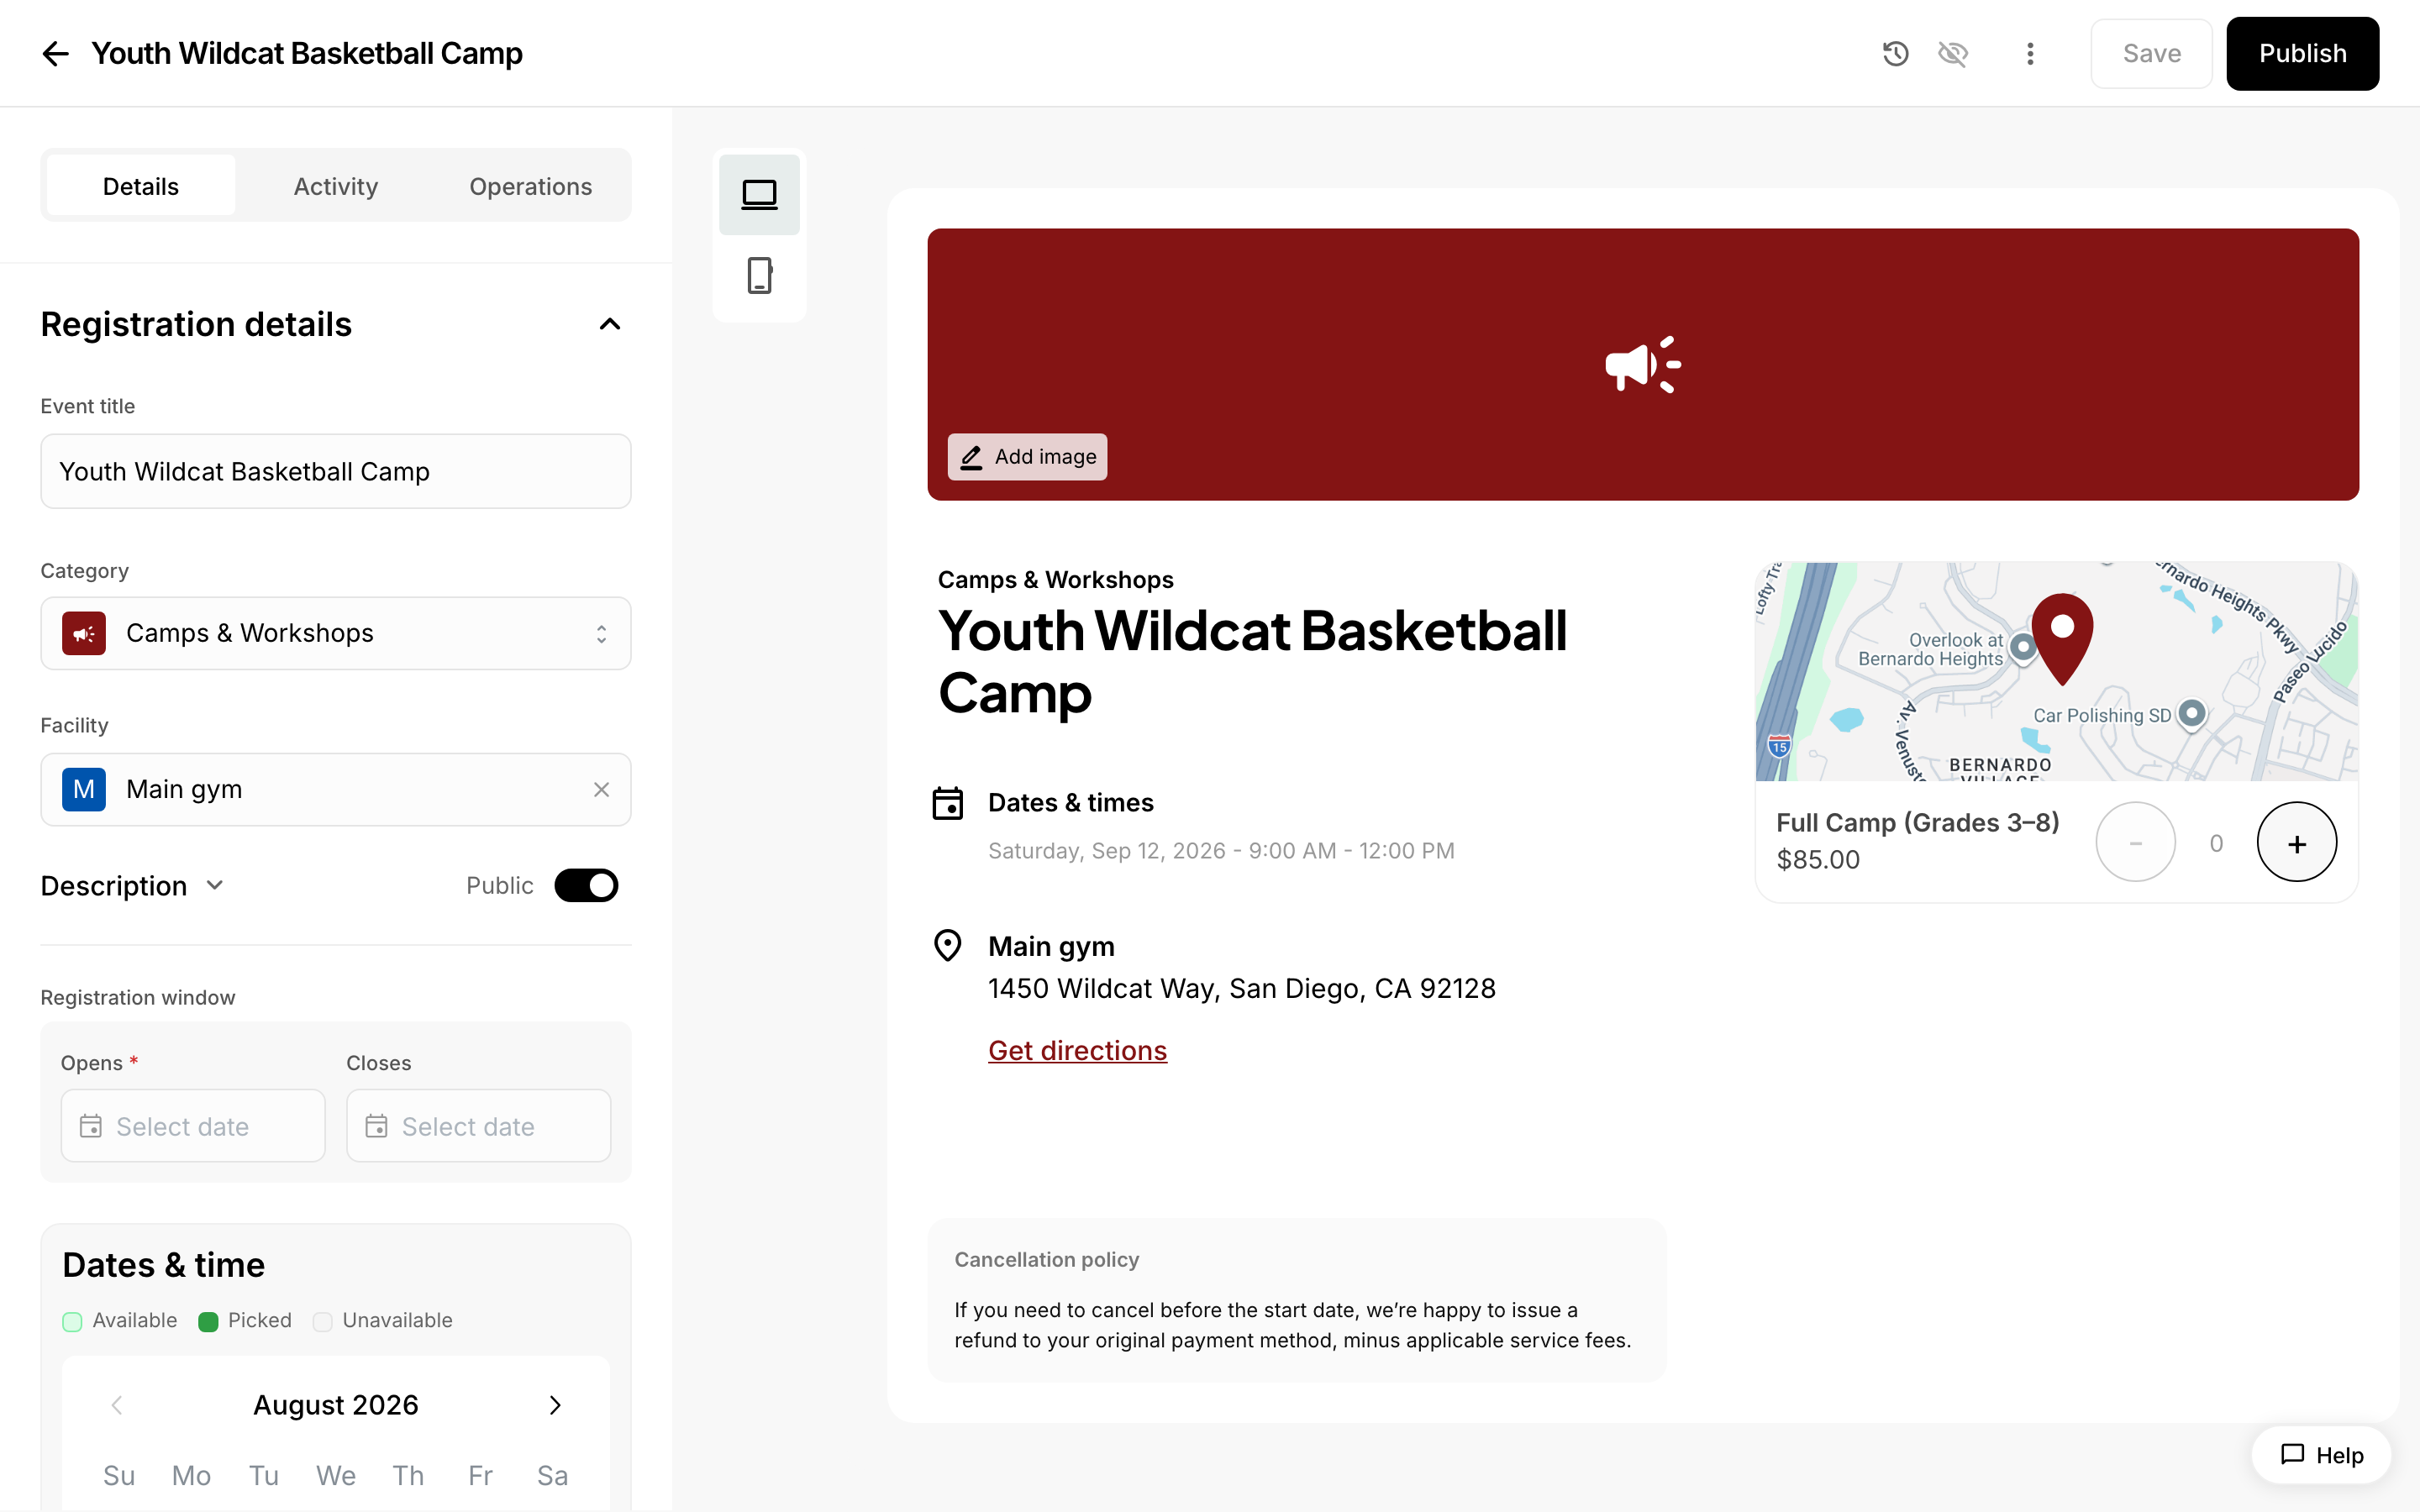
Task: Switch to the Activity tab
Action: pyautogui.click(x=336, y=186)
